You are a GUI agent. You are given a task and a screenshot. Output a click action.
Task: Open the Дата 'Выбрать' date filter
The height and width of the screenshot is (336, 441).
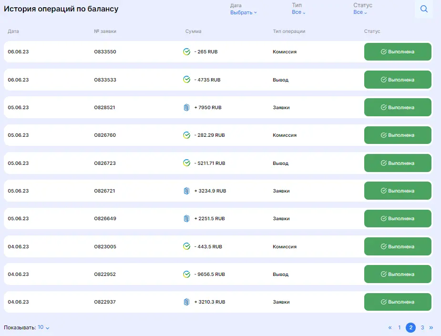[x=243, y=13]
